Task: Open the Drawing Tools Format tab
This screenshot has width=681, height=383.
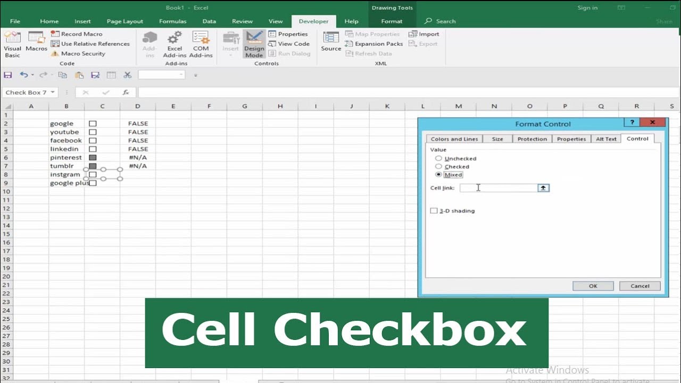Action: [x=392, y=21]
